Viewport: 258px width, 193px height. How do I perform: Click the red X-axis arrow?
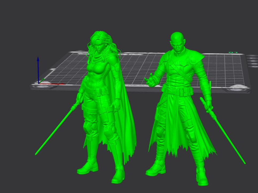click(52, 84)
